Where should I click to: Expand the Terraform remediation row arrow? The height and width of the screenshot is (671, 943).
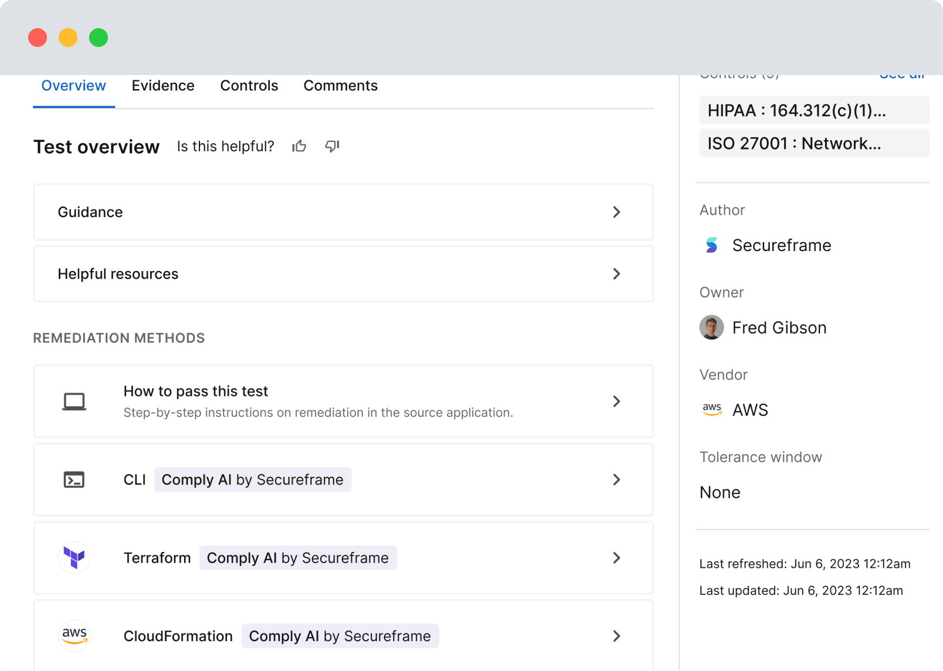(616, 558)
